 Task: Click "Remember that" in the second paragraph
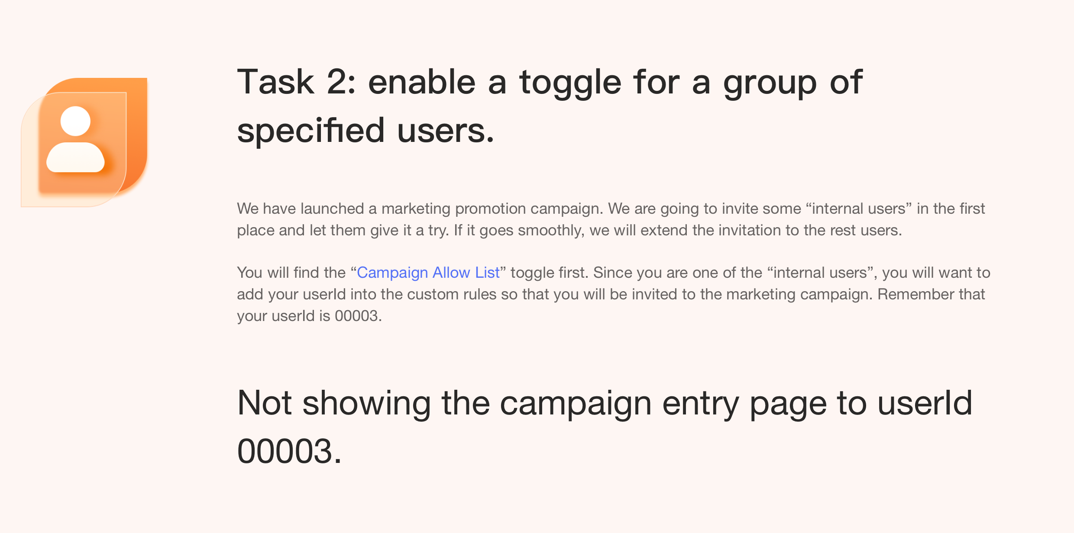[931, 294]
